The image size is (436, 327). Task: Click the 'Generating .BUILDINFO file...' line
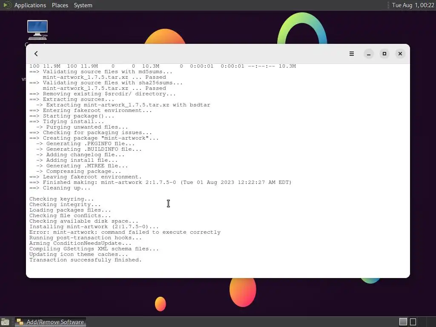tap(89, 149)
